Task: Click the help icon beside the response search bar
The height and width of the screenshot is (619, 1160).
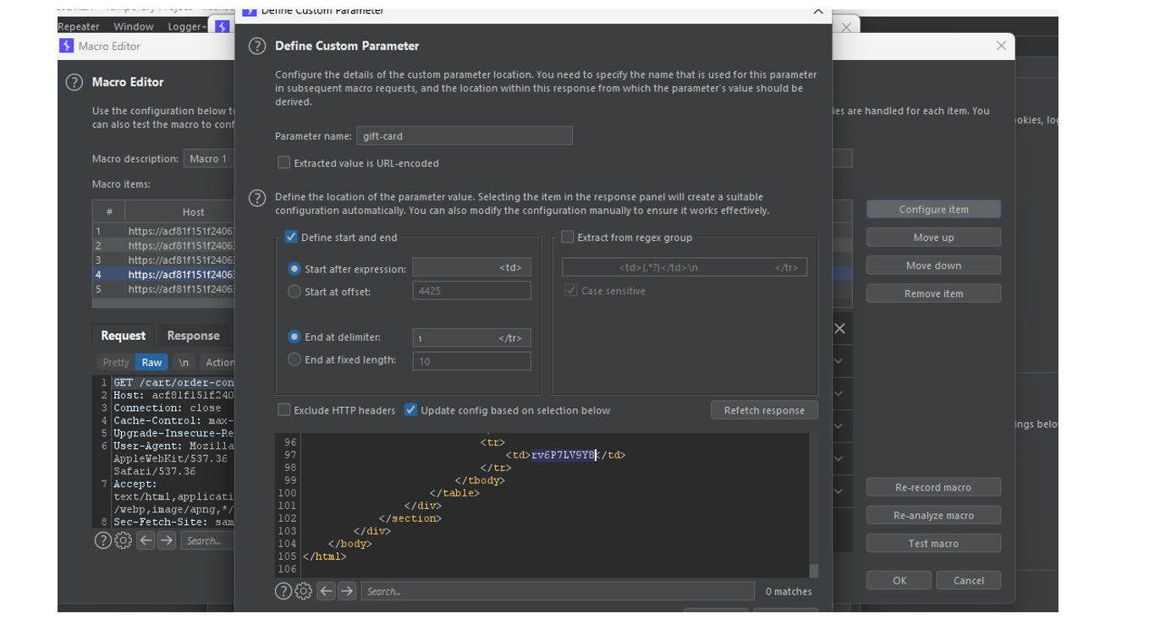Action: (x=283, y=591)
